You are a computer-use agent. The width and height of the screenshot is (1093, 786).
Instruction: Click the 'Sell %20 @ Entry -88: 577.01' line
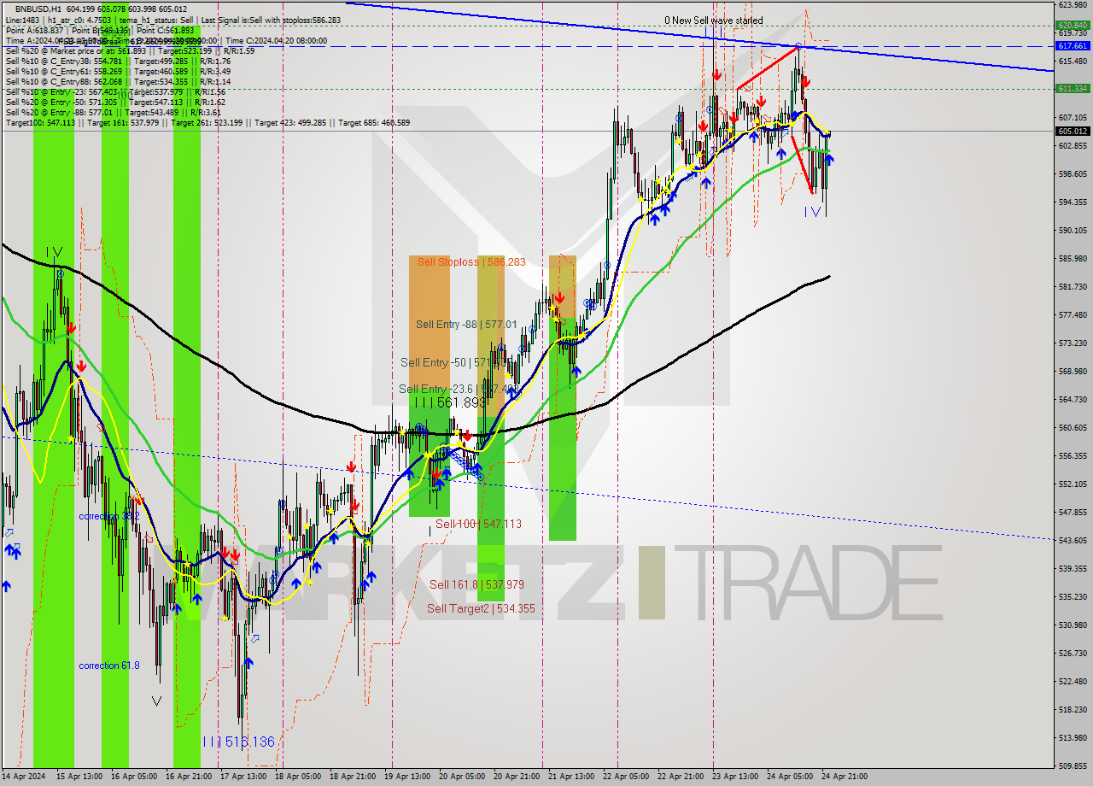click(113, 112)
